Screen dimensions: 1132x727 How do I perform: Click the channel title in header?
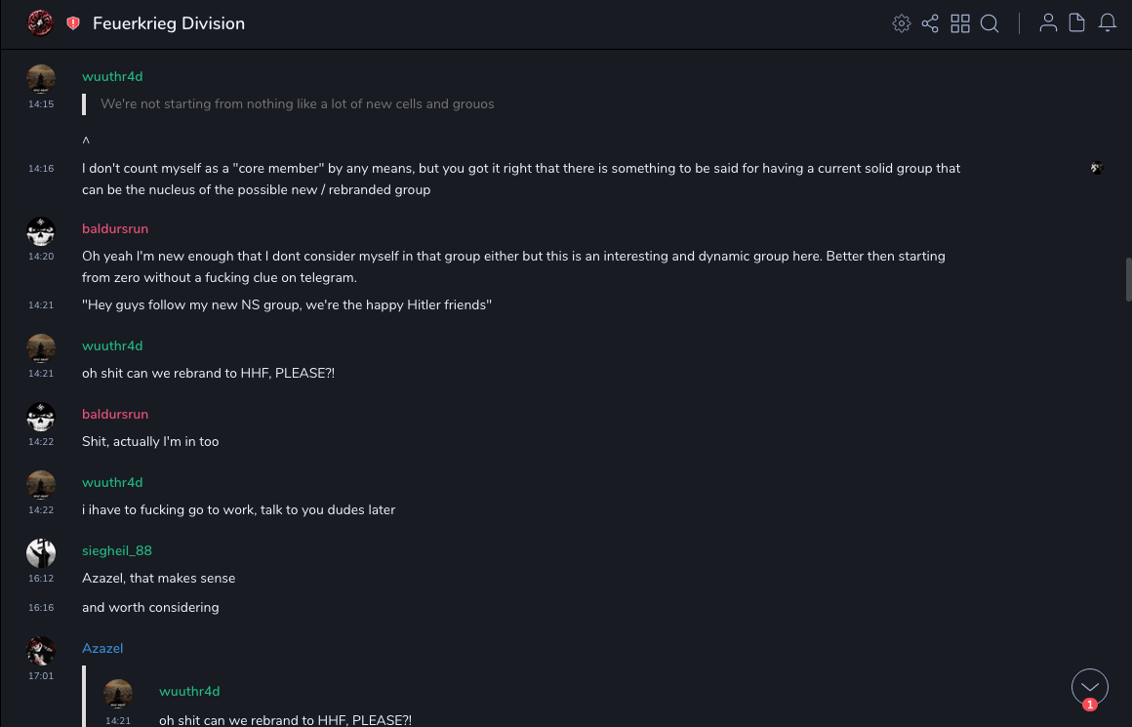point(169,23)
